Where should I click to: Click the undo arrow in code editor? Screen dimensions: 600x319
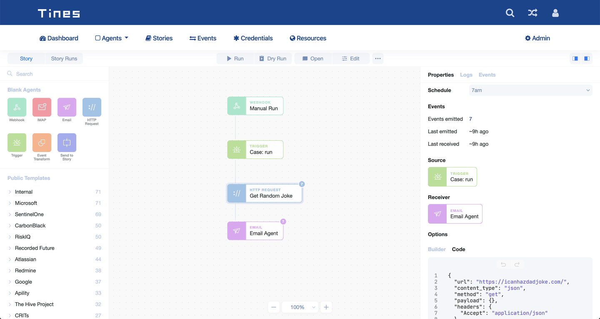503,264
